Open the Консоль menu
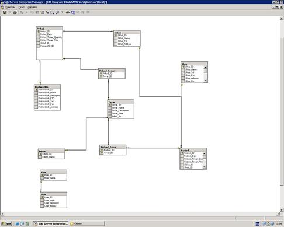The height and width of the screenshot is (227, 284). pos(10,7)
